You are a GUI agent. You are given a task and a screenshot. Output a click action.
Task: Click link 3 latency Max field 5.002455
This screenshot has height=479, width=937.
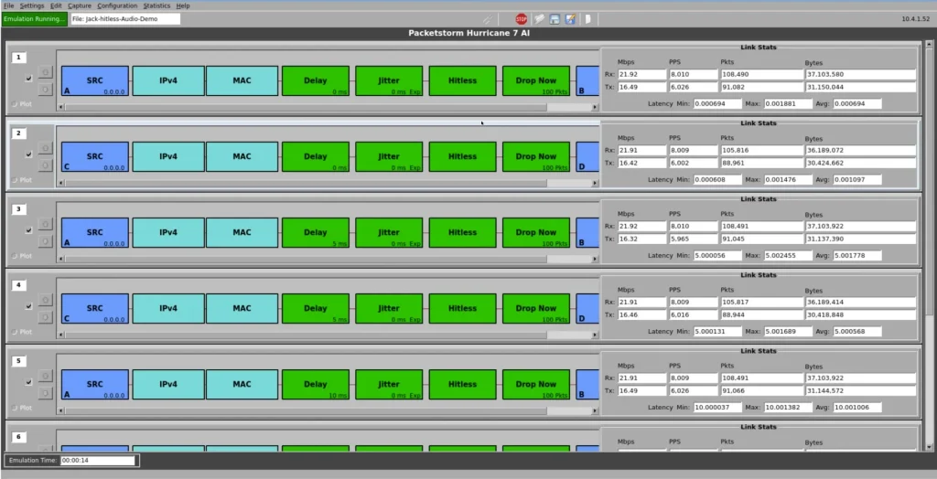tap(788, 256)
